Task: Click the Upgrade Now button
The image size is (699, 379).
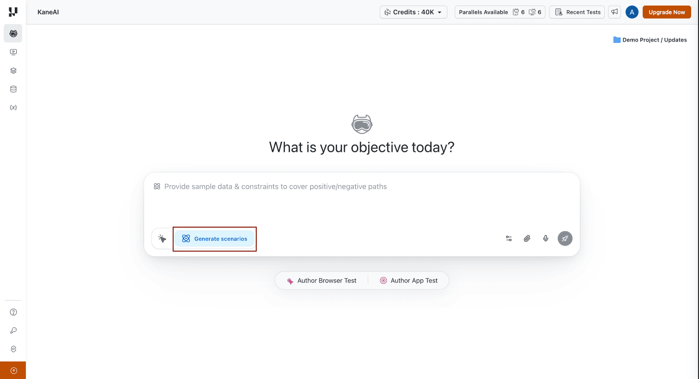Action: click(x=667, y=12)
